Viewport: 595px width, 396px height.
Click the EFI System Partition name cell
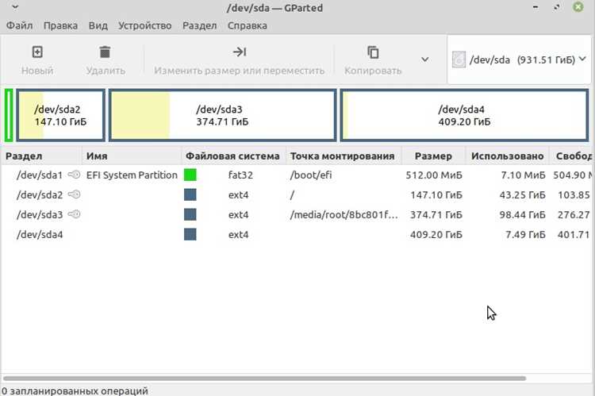pos(132,175)
